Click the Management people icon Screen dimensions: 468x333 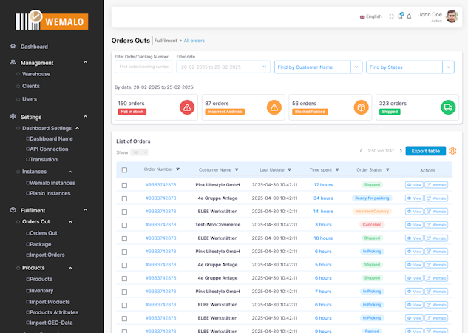click(x=13, y=62)
